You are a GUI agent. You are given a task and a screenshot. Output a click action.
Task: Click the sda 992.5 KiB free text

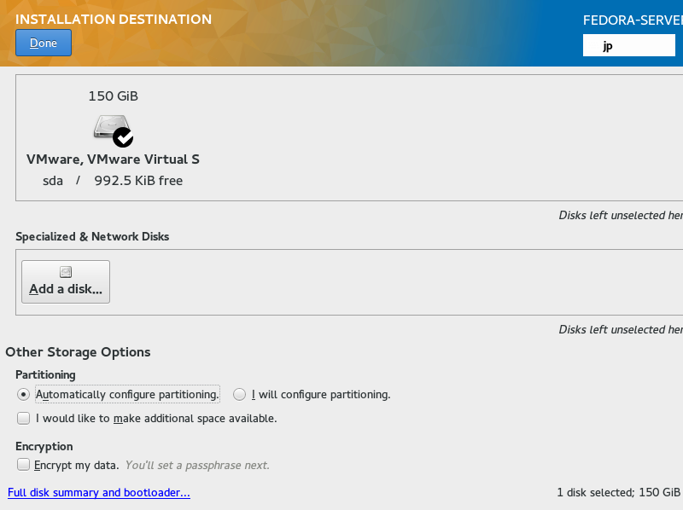point(113,181)
